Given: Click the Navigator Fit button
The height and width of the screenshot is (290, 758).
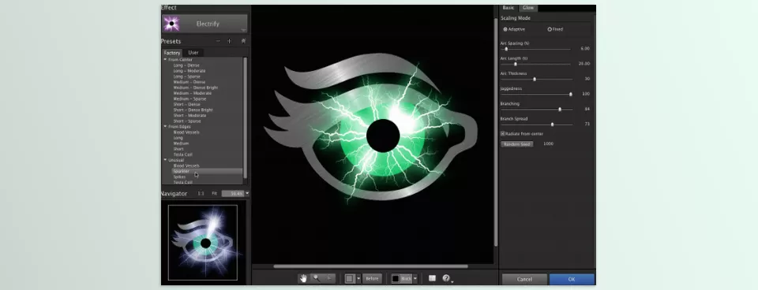Looking at the screenshot, I should (214, 194).
